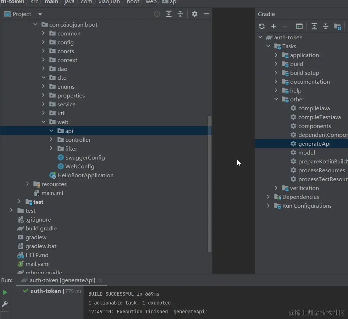Expand the application task group

click(276, 55)
